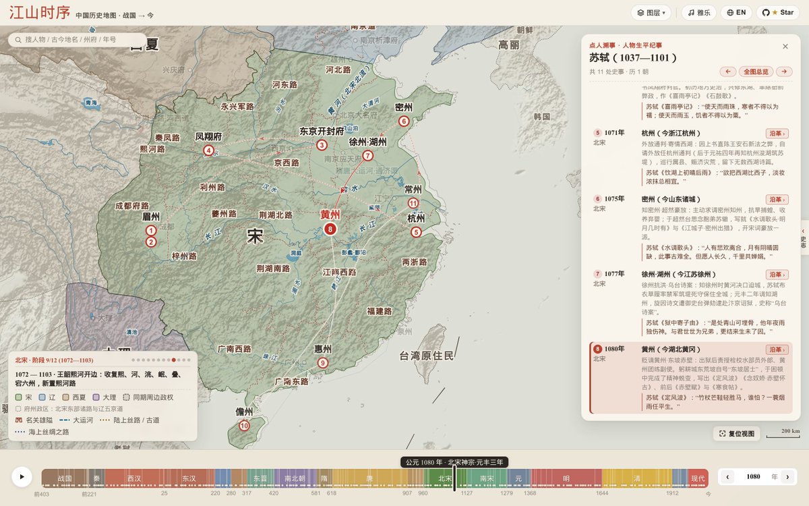
Task: Click the 辽 blue legend swatch
Action: (x=42, y=397)
